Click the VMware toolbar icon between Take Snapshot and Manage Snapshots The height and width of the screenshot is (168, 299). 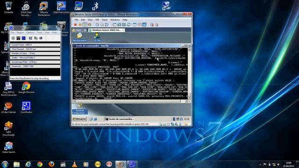click(102, 25)
